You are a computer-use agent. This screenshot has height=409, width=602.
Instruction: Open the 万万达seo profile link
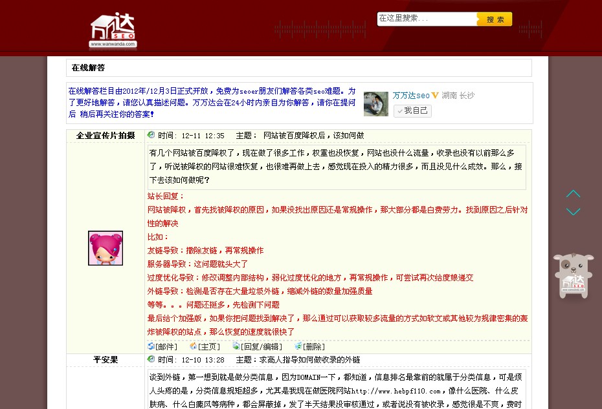(x=411, y=96)
